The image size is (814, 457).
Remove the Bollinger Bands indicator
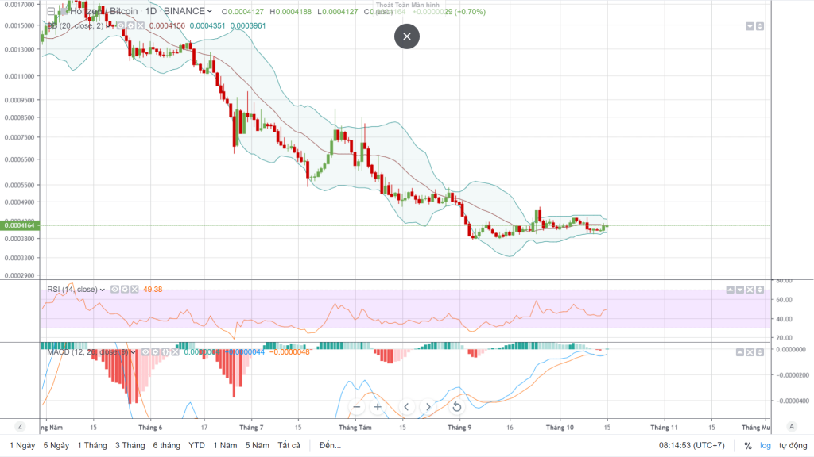click(138, 25)
